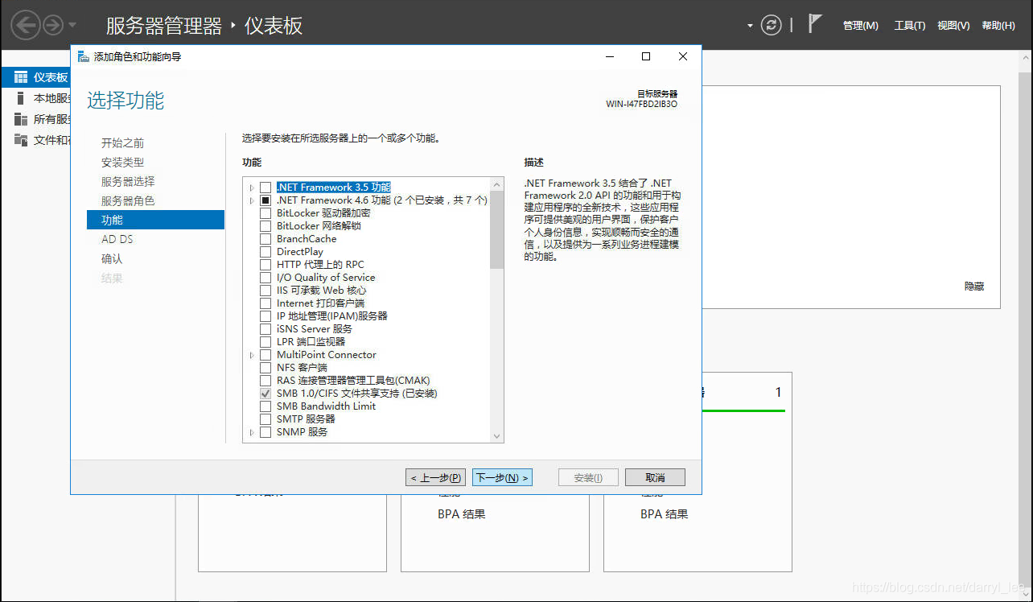1033x602 pixels.
Task: Click the wizard icon in dialog title bar
Action: (x=84, y=56)
